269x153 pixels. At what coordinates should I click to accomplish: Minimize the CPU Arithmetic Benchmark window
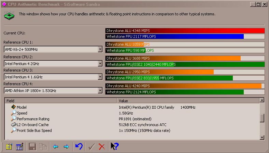(x=253, y=4)
